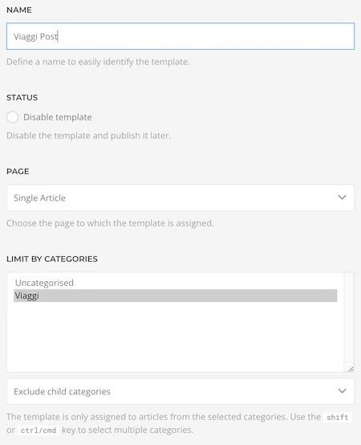
Task: Click the LIMIT BY CATEGORIES heading
Action: tap(52, 259)
